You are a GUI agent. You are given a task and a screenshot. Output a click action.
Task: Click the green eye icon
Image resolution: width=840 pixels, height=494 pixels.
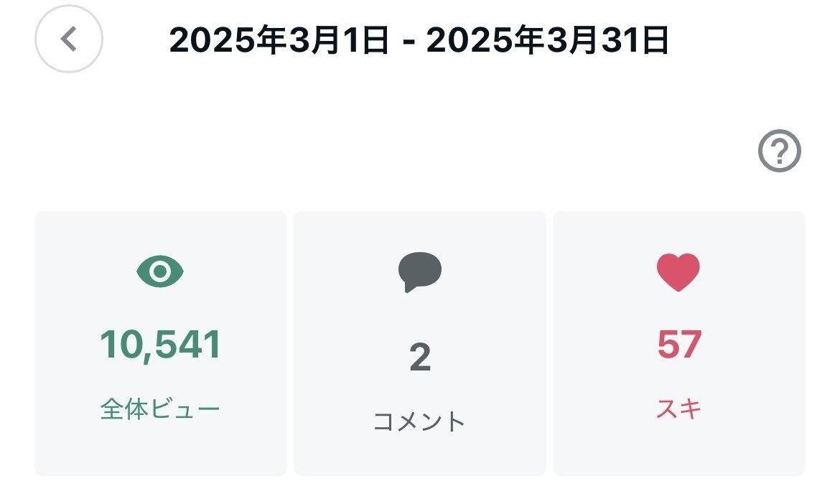coord(161,271)
